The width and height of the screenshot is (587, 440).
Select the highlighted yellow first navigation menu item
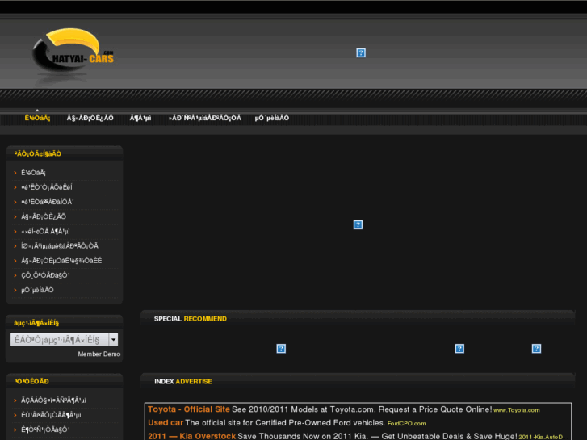(x=37, y=118)
